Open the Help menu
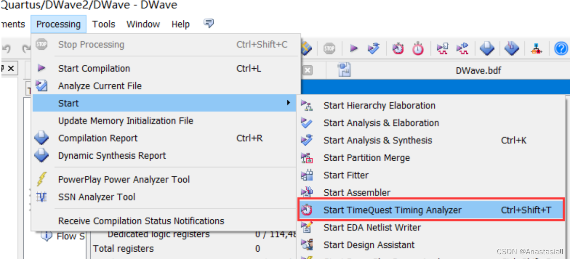 [x=180, y=24]
